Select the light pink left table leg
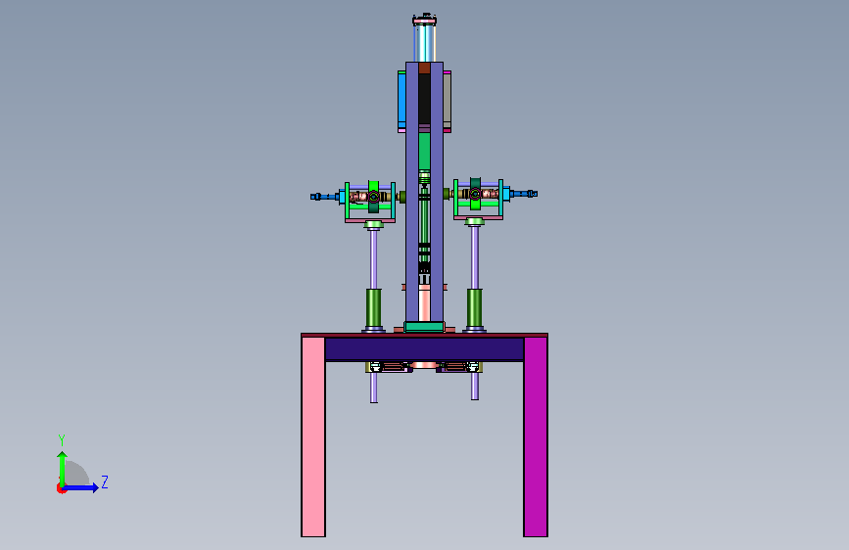 313,436
